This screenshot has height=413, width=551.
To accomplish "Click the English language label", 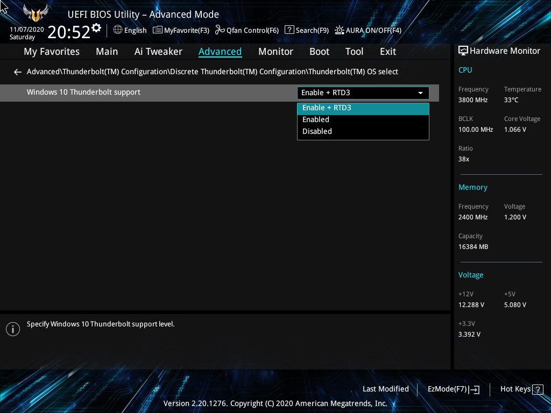I will coord(135,31).
